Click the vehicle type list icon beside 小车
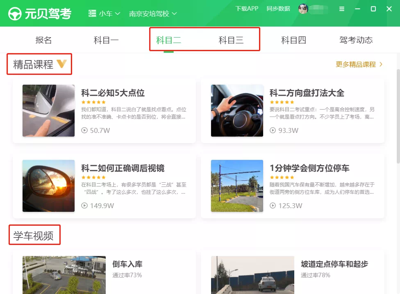Image resolution: width=400 pixels, height=294 pixels. [x=92, y=13]
